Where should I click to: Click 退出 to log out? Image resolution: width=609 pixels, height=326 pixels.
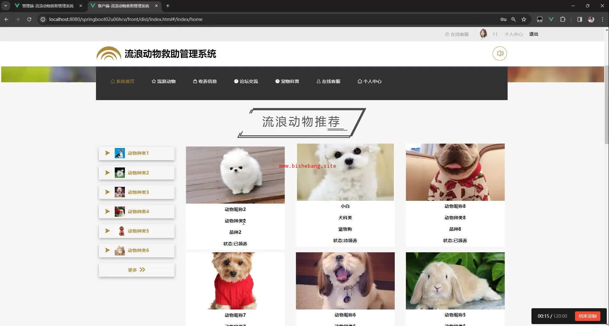pos(534,34)
